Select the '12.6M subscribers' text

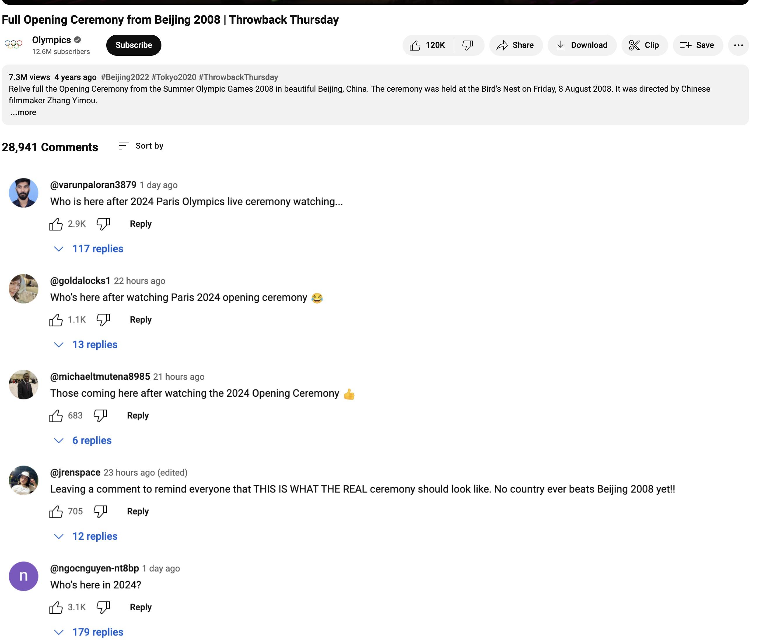[61, 52]
